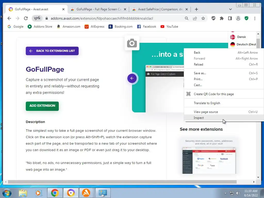This screenshot has height=198, width=264.
Task: Open the AdBlock shield extension icon
Action: 213,18
